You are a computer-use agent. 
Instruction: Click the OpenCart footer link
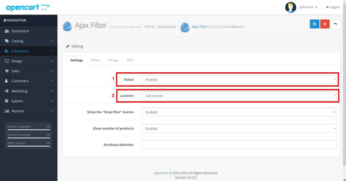click(161, 173)
